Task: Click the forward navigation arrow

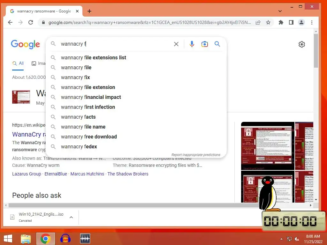Action: (x=20, y=22)
